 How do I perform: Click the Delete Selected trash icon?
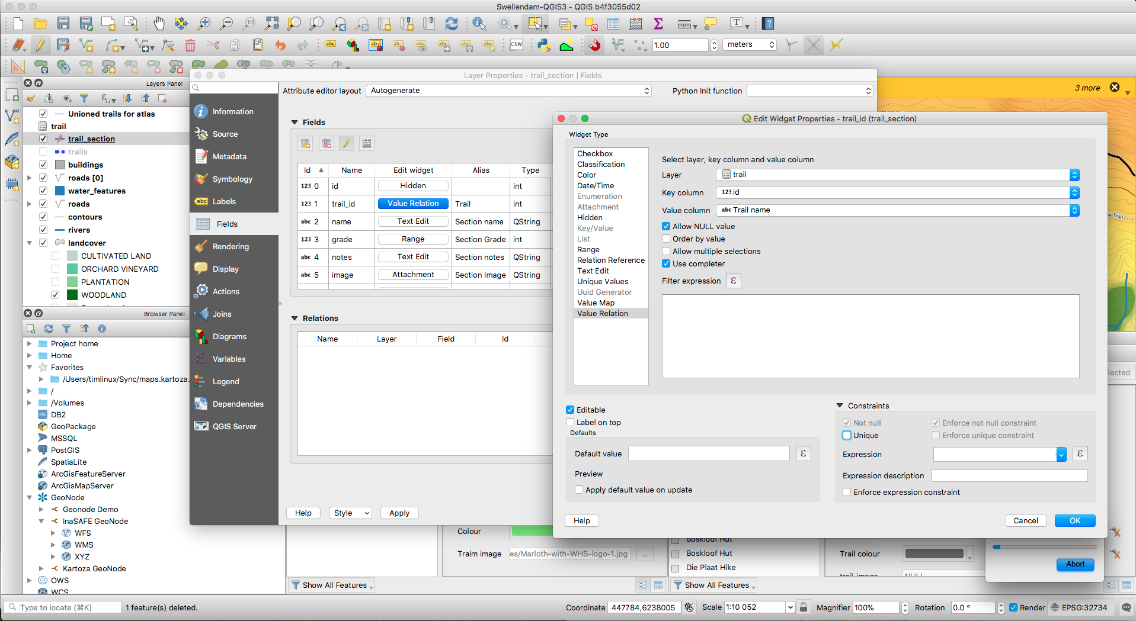[x=190, y=45]
